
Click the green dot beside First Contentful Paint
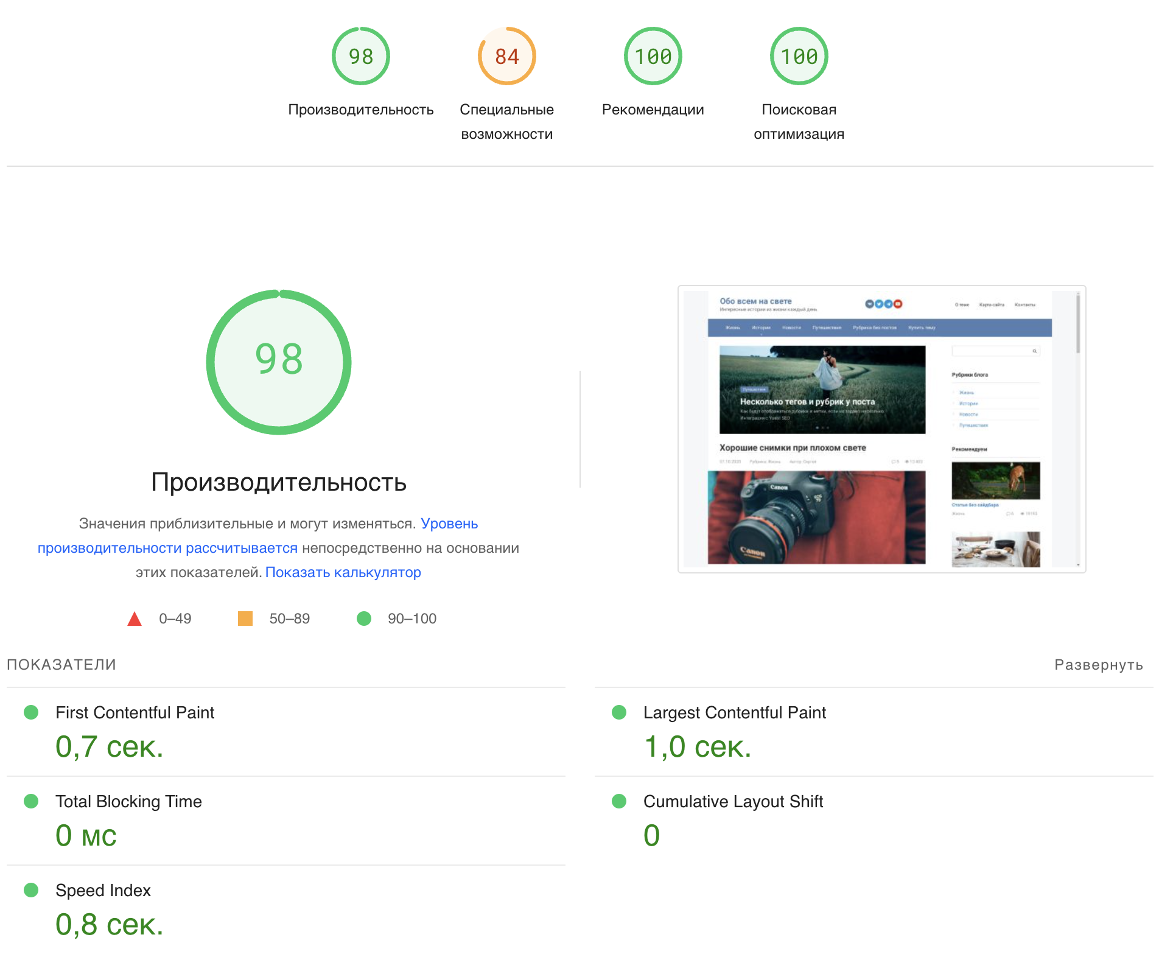[31, 712]
